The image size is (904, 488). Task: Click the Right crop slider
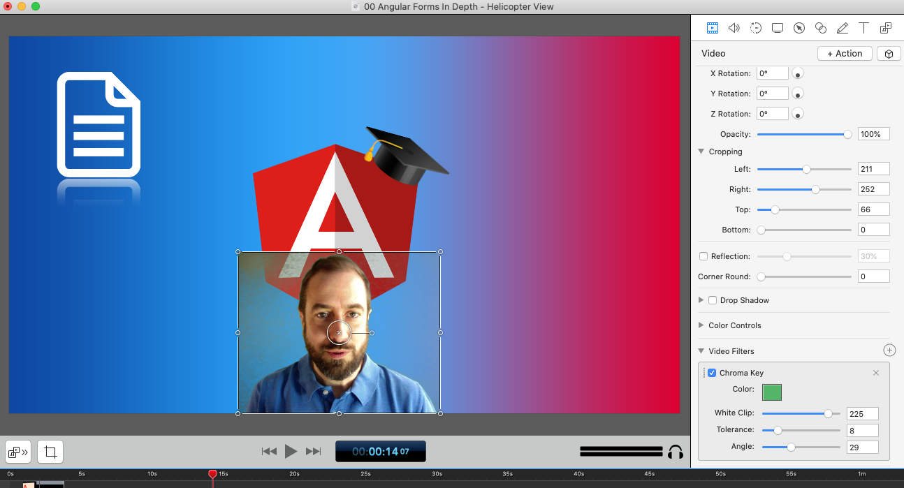(x=804, y=189)
